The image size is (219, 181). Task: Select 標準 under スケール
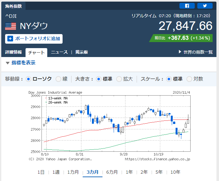pyautogui.click(x=169, y=79)
